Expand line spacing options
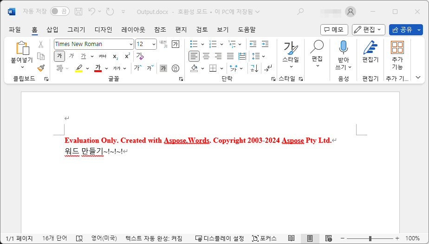 [263, 56]
